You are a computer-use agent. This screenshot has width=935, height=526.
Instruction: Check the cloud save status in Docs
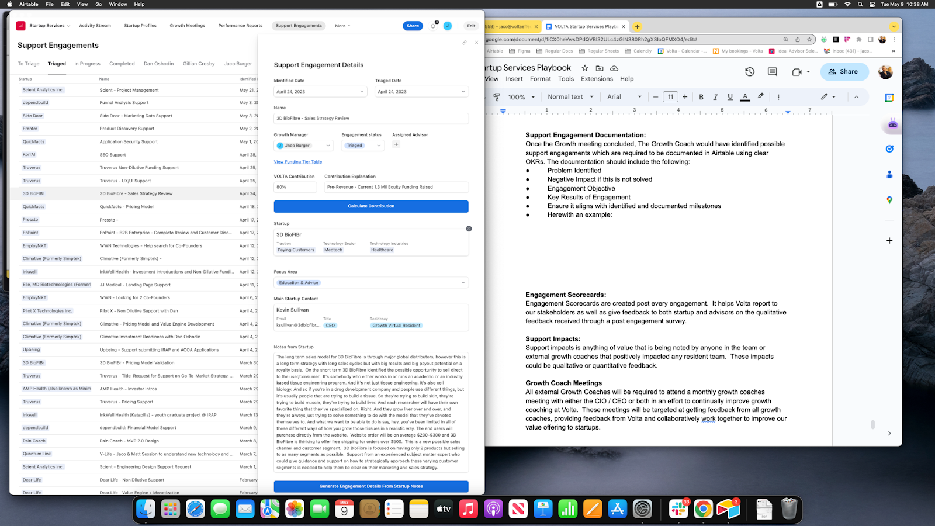(x=614, y=68)
